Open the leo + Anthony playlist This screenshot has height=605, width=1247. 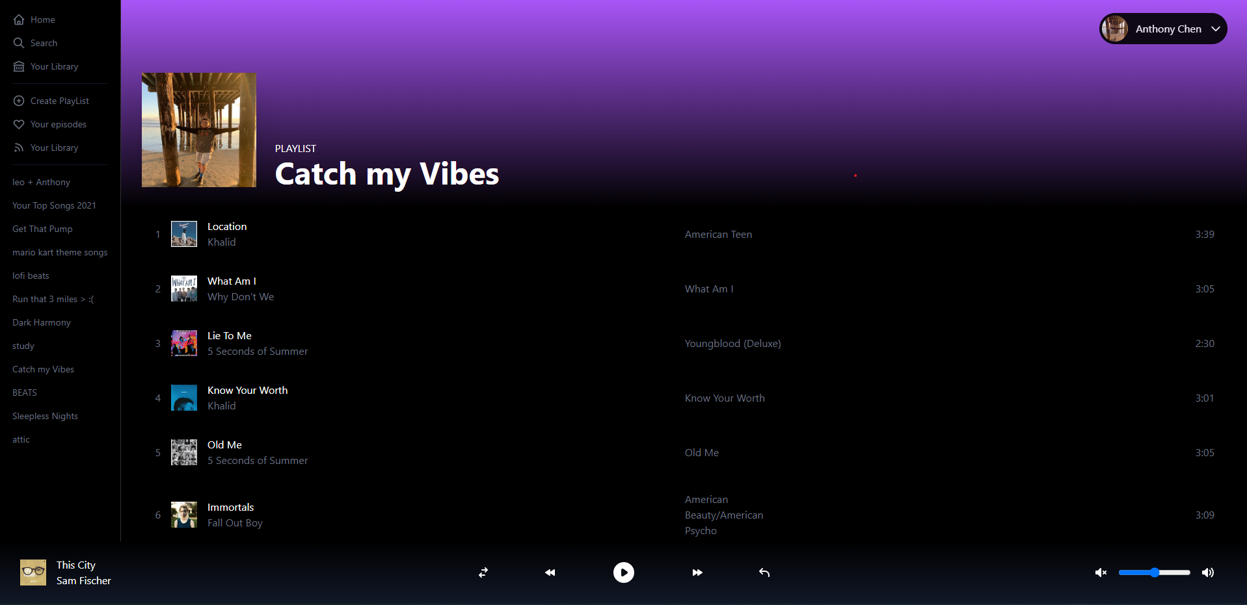[41, 182]
